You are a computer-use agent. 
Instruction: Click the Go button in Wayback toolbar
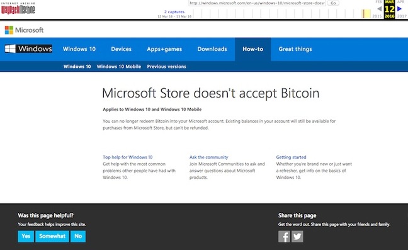point(333,3)
